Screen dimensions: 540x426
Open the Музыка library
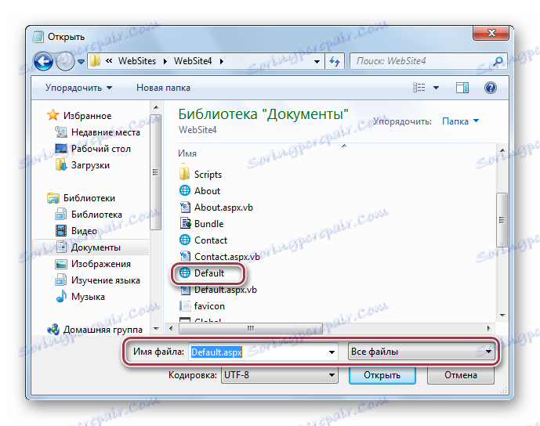point(88,297)
